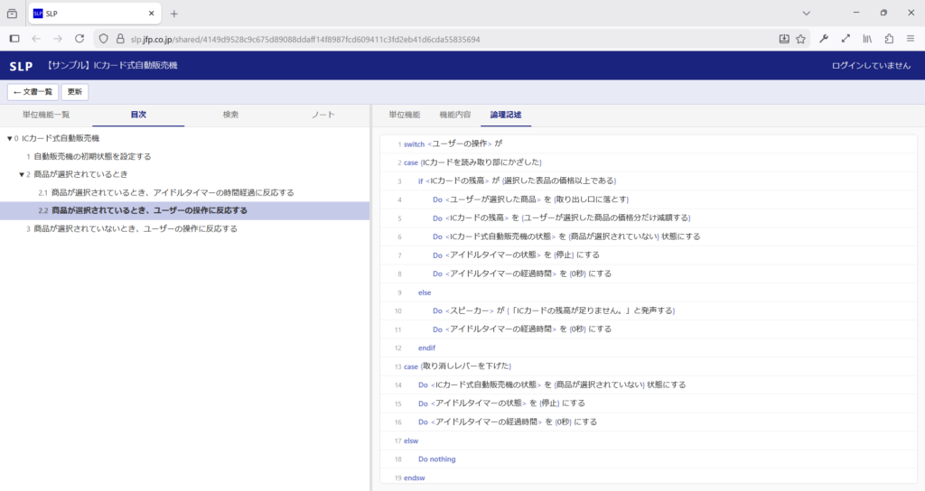925x491 pixels.
Task: Collapse the 'ICカード式自動販売機' root tree node
Action: 10,138
